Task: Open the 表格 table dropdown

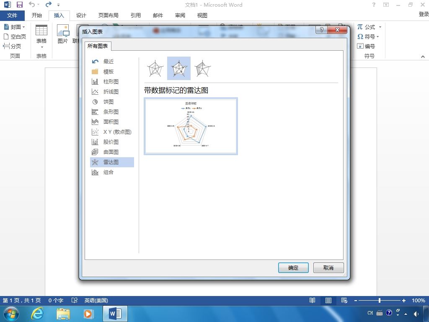Action: point(41,36)
